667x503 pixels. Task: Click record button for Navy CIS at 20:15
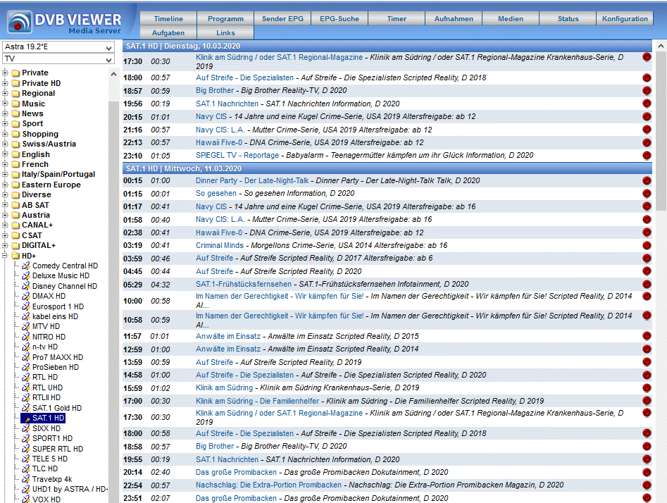(x=647, y=117)
